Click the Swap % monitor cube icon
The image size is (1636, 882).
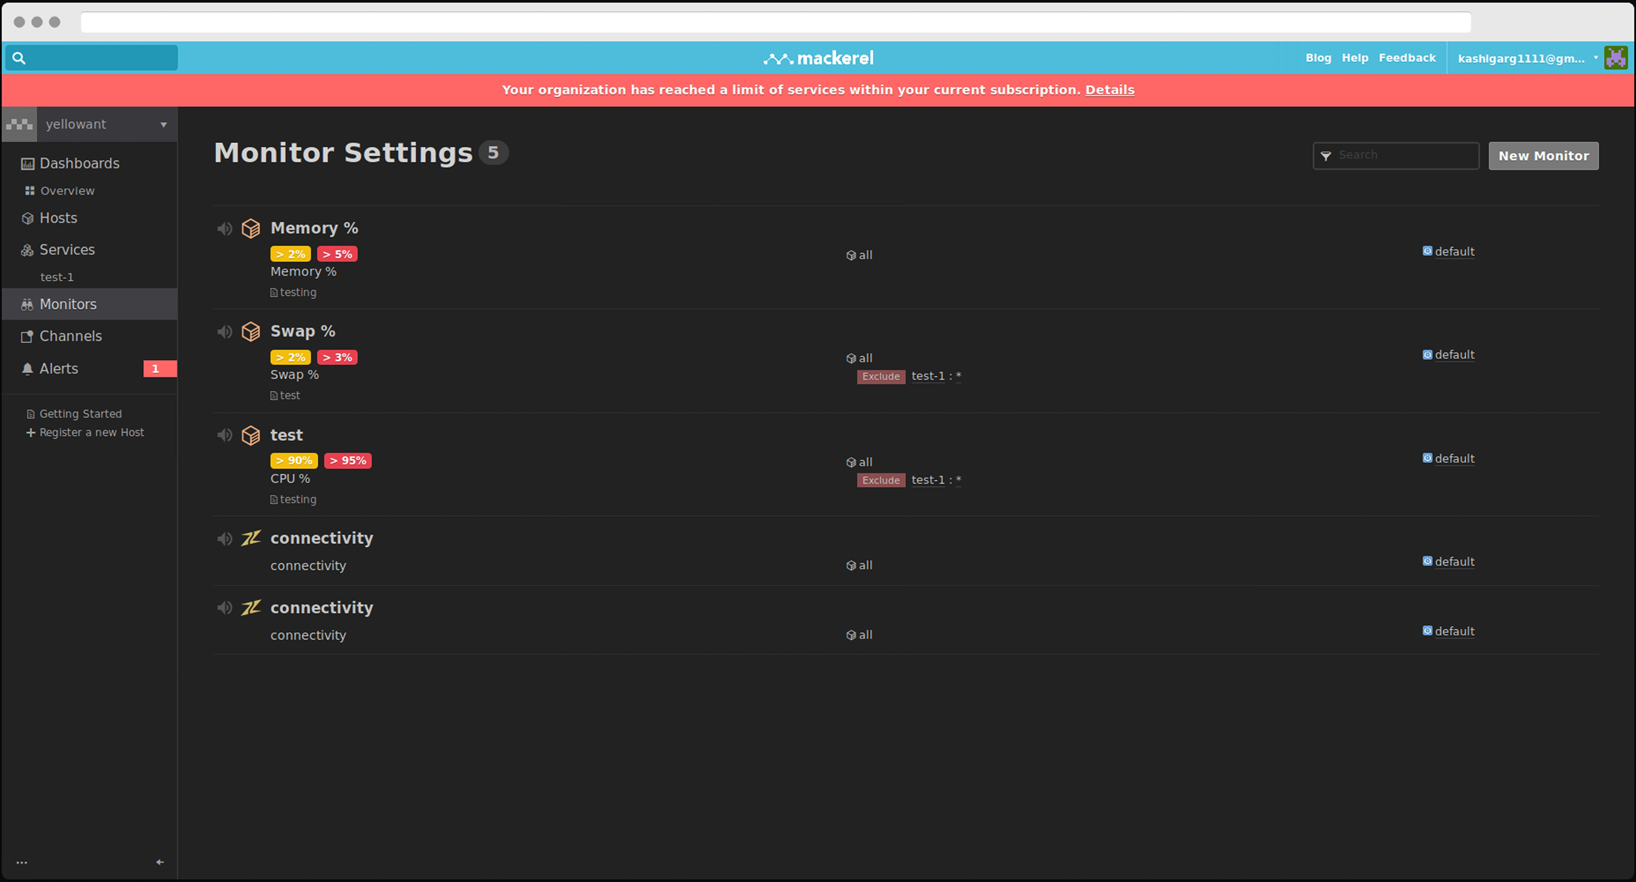tap(251, 332)
